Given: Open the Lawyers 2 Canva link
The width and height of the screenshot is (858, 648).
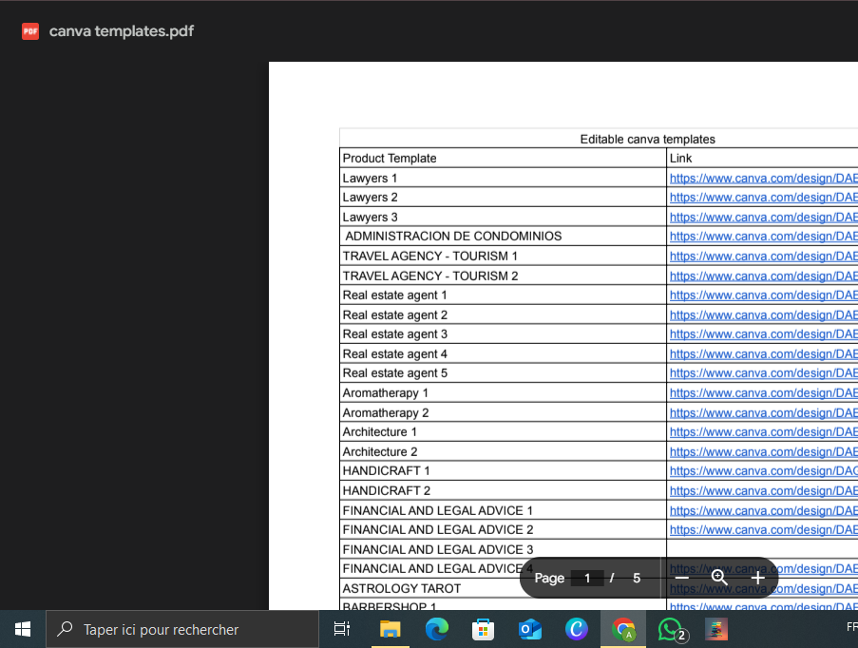Looking at the screenshot, I should click(764, 198).
